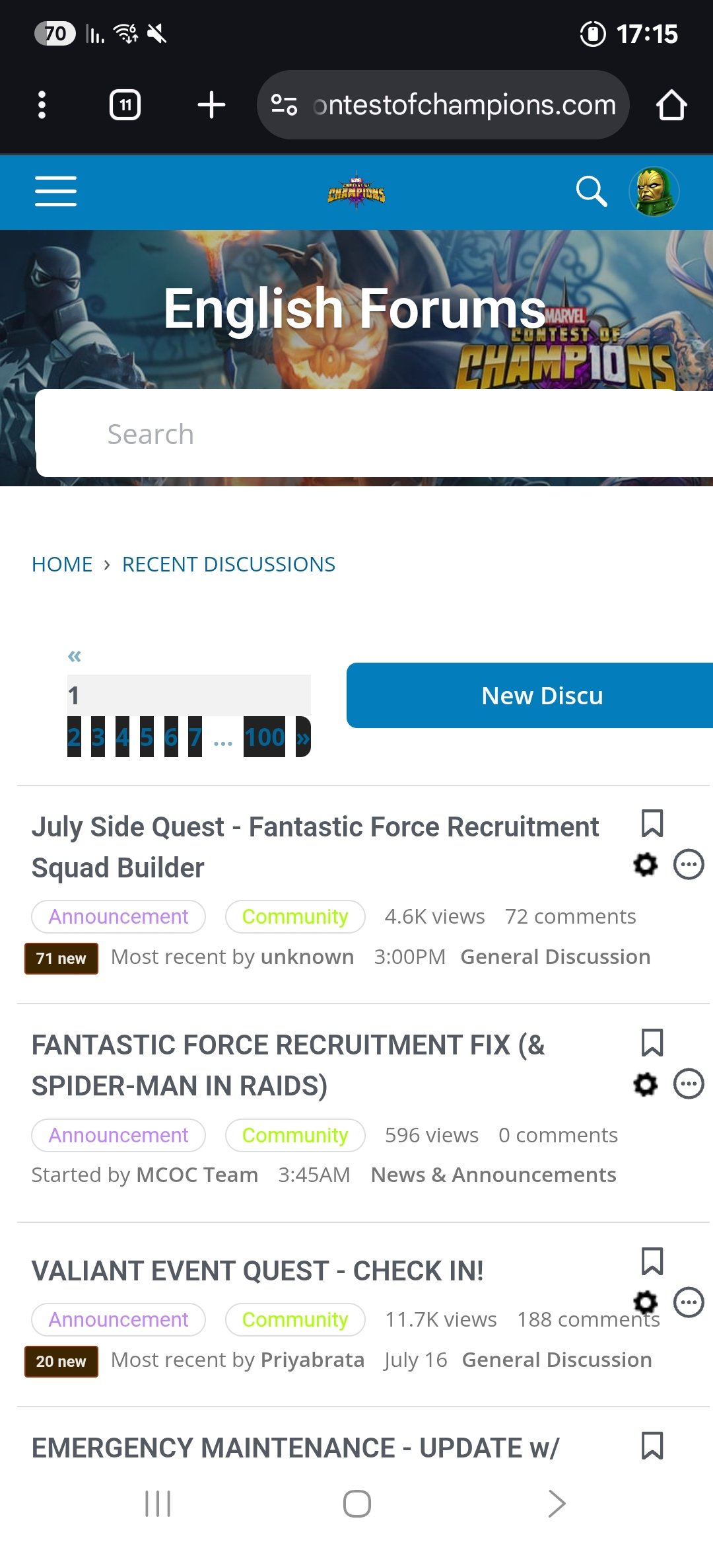This screenshot has width=713, height=1546.
Task: Tap '596 views' on RECRUITMENT FIX thread
Action: pos(432,1135)
